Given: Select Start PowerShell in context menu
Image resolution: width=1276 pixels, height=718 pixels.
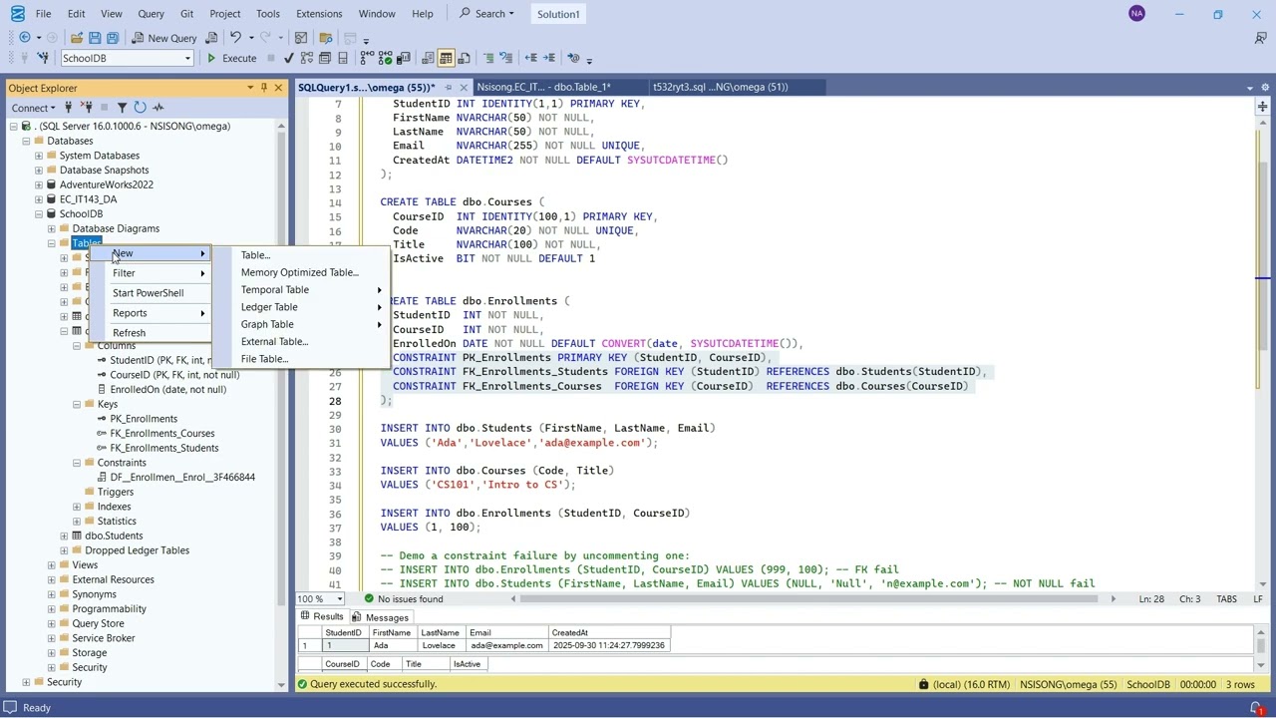Looking at the screenshot, I should point(150,293).
